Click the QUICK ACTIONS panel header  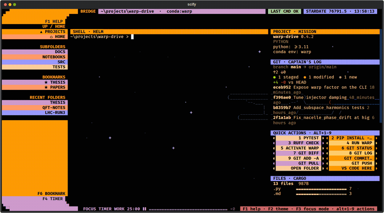point(325,133)
